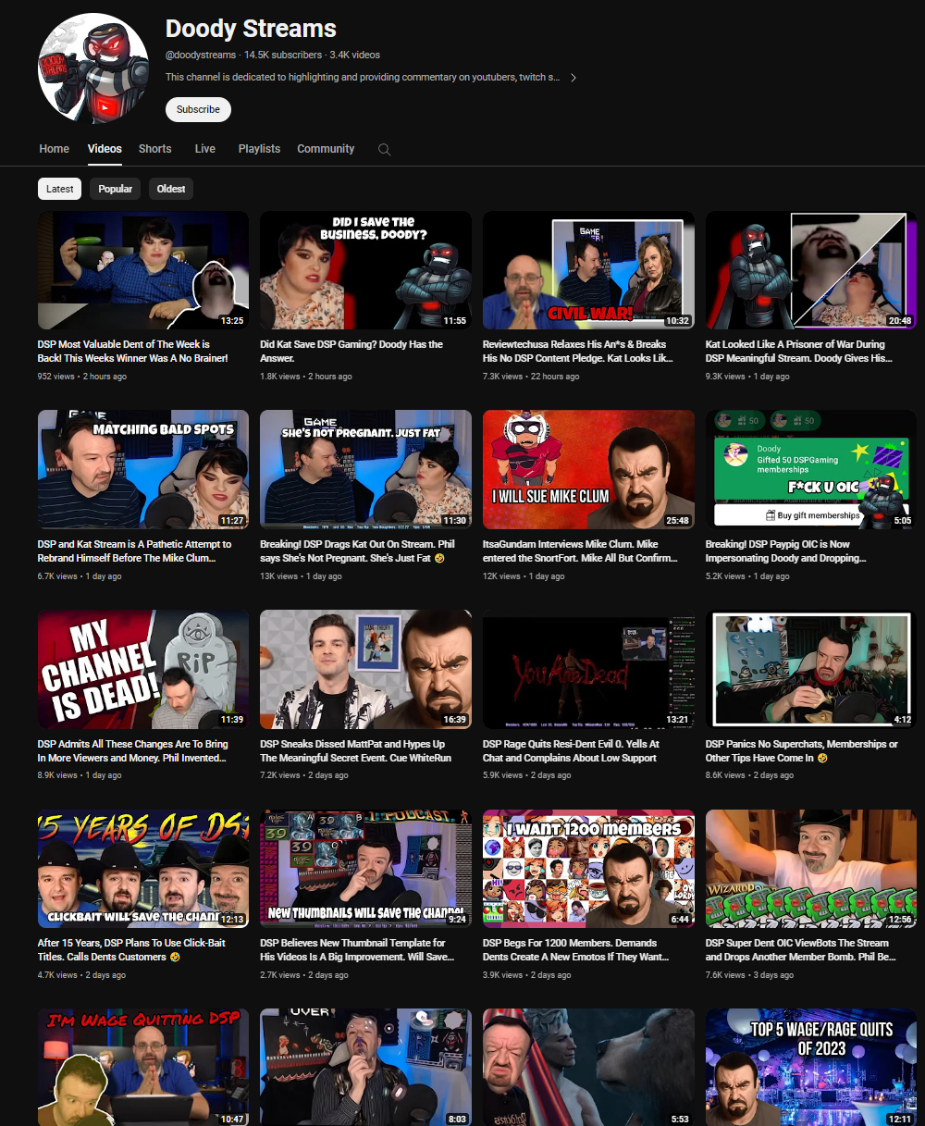Sort videos with the Popular chip
The image size is (925, 1126).
click(x=116, y=189)
